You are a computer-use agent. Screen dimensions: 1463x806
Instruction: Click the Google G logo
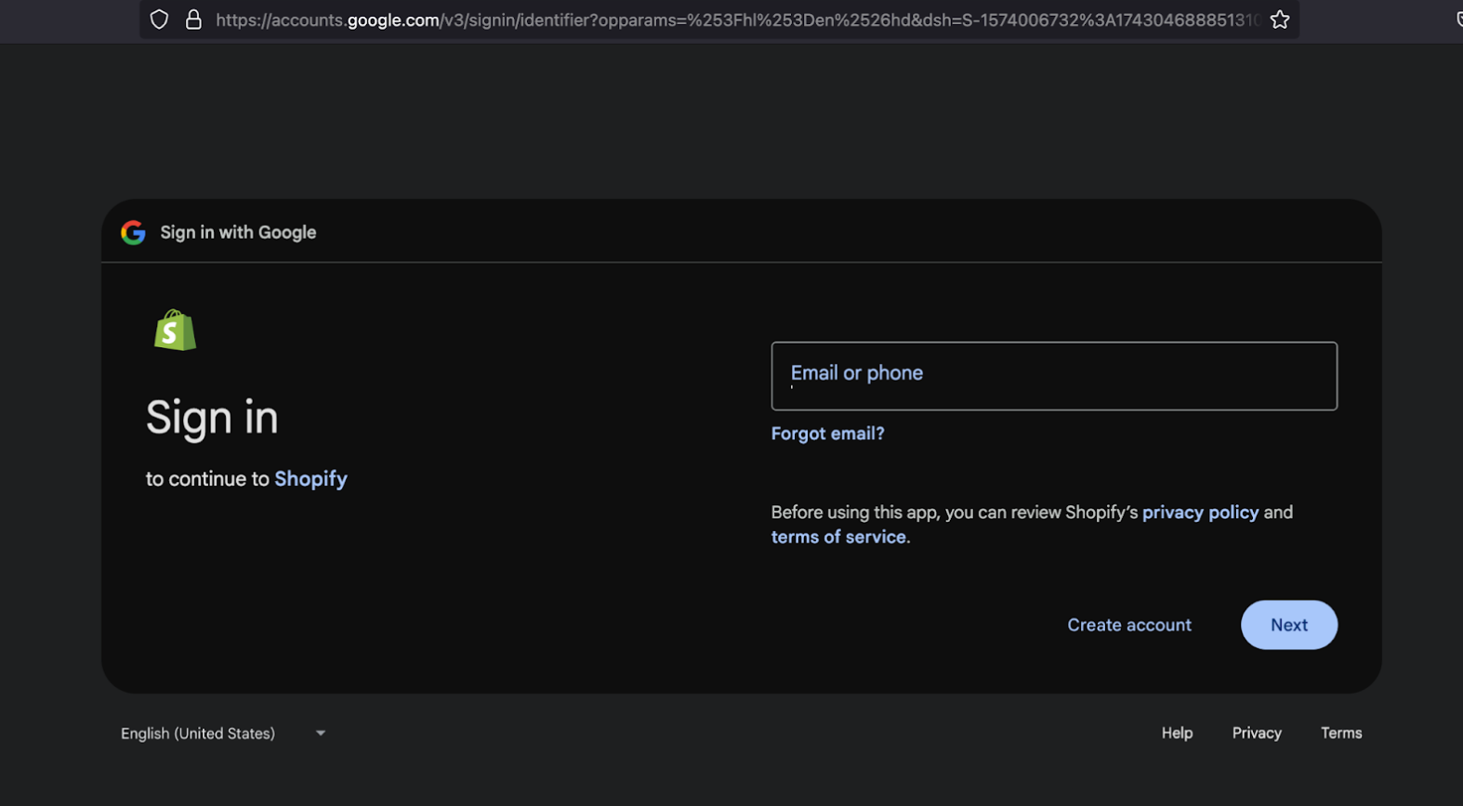133,232
